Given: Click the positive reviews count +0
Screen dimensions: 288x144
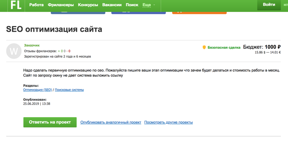Looking at the screenshot, I should (x=60, y=51).
